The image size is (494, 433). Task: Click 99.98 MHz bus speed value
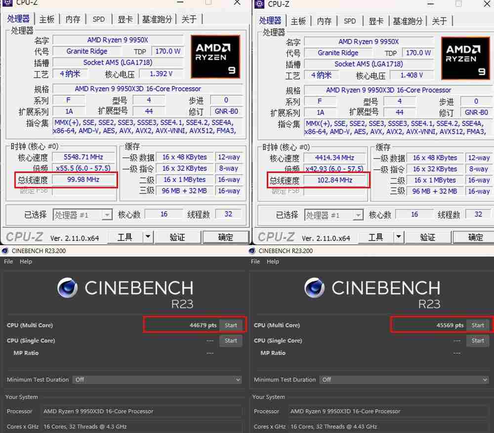(83, 179)
